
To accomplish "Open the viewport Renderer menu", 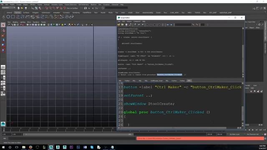I will 36,22.
